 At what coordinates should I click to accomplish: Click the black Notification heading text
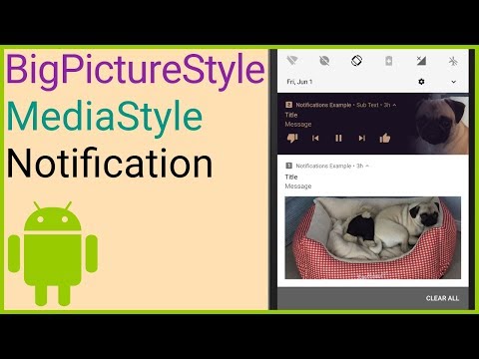click(x=110, y=164)
